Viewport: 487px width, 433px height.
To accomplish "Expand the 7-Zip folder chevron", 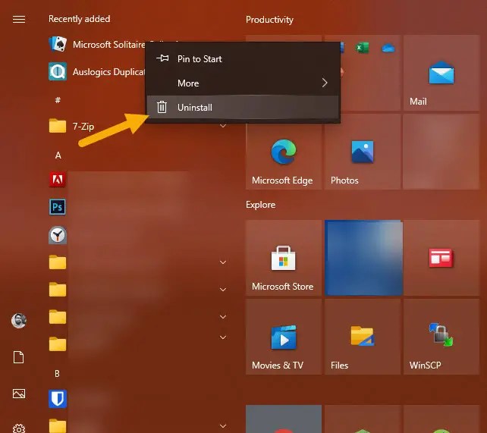I will 223,126.
